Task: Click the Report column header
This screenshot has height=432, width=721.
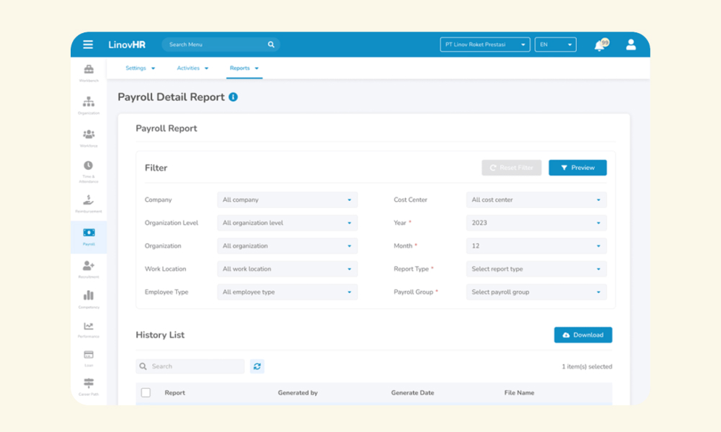Action: (174, 392)
